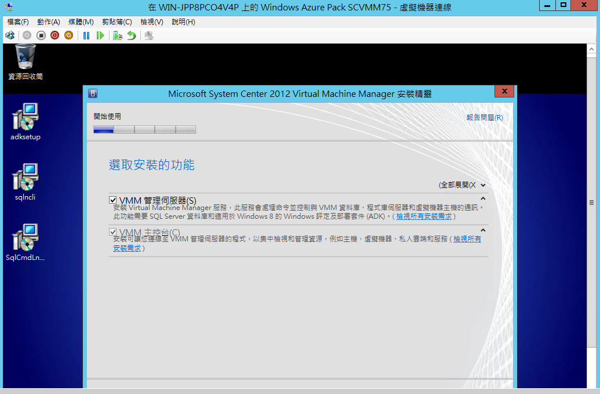Toggle the VMM 主控台(C) checkbox
This screenshot has height=394, width=600.
pos(112,232)
